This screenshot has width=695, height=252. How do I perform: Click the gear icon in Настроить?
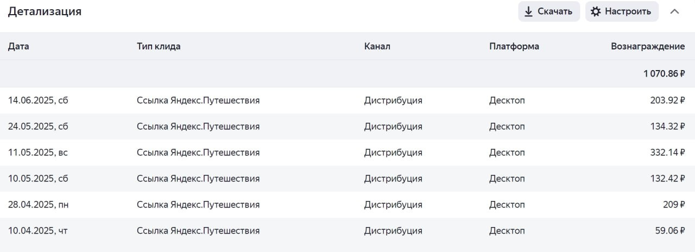coord(596,11)
